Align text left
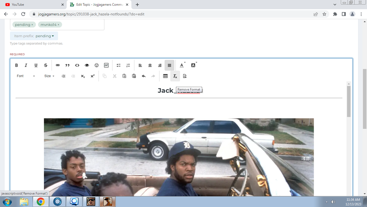The image size is (367, 207). point(140,65)
